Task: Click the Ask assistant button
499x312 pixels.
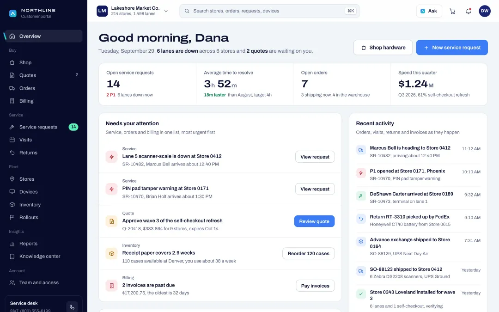Action: tap(429, 11)
